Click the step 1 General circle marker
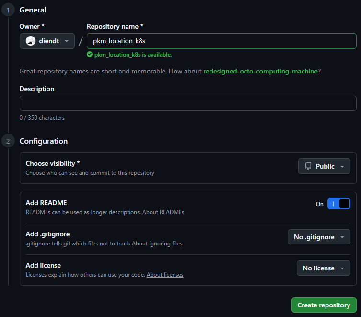This screenshot has height=317, width=361. pyautogui.click(x=8, y=10)
